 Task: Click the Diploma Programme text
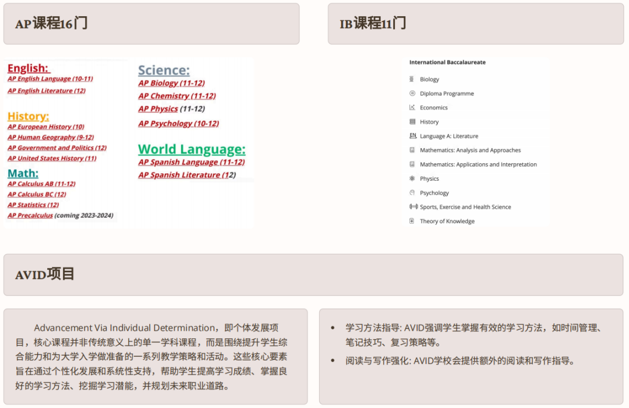point(447,94)
